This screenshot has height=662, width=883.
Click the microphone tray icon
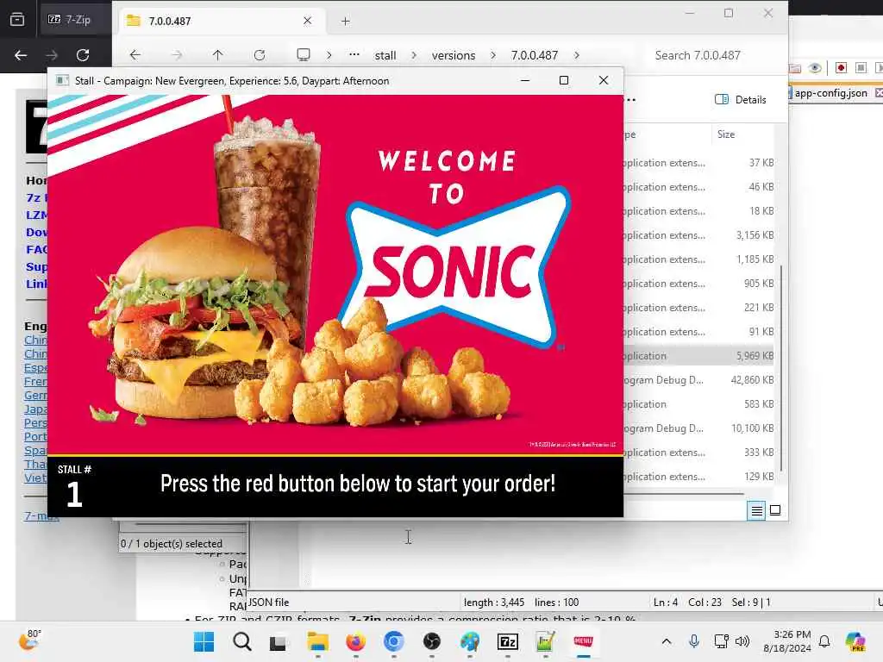694,641
